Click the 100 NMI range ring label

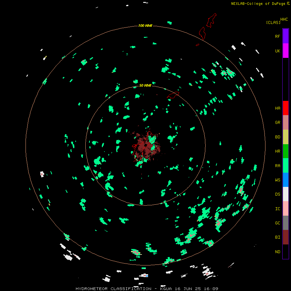[x=145, y=26]
